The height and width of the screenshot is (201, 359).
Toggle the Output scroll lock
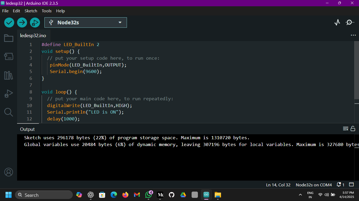pyautogui.click(x=353, y=129)
